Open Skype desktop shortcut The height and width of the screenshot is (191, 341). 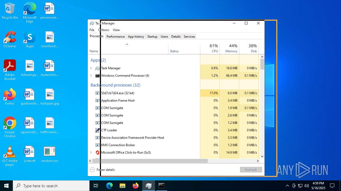click(30, 40)
